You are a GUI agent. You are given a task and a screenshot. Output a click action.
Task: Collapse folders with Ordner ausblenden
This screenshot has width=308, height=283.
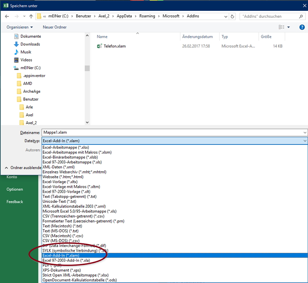(x=23, y=168)
